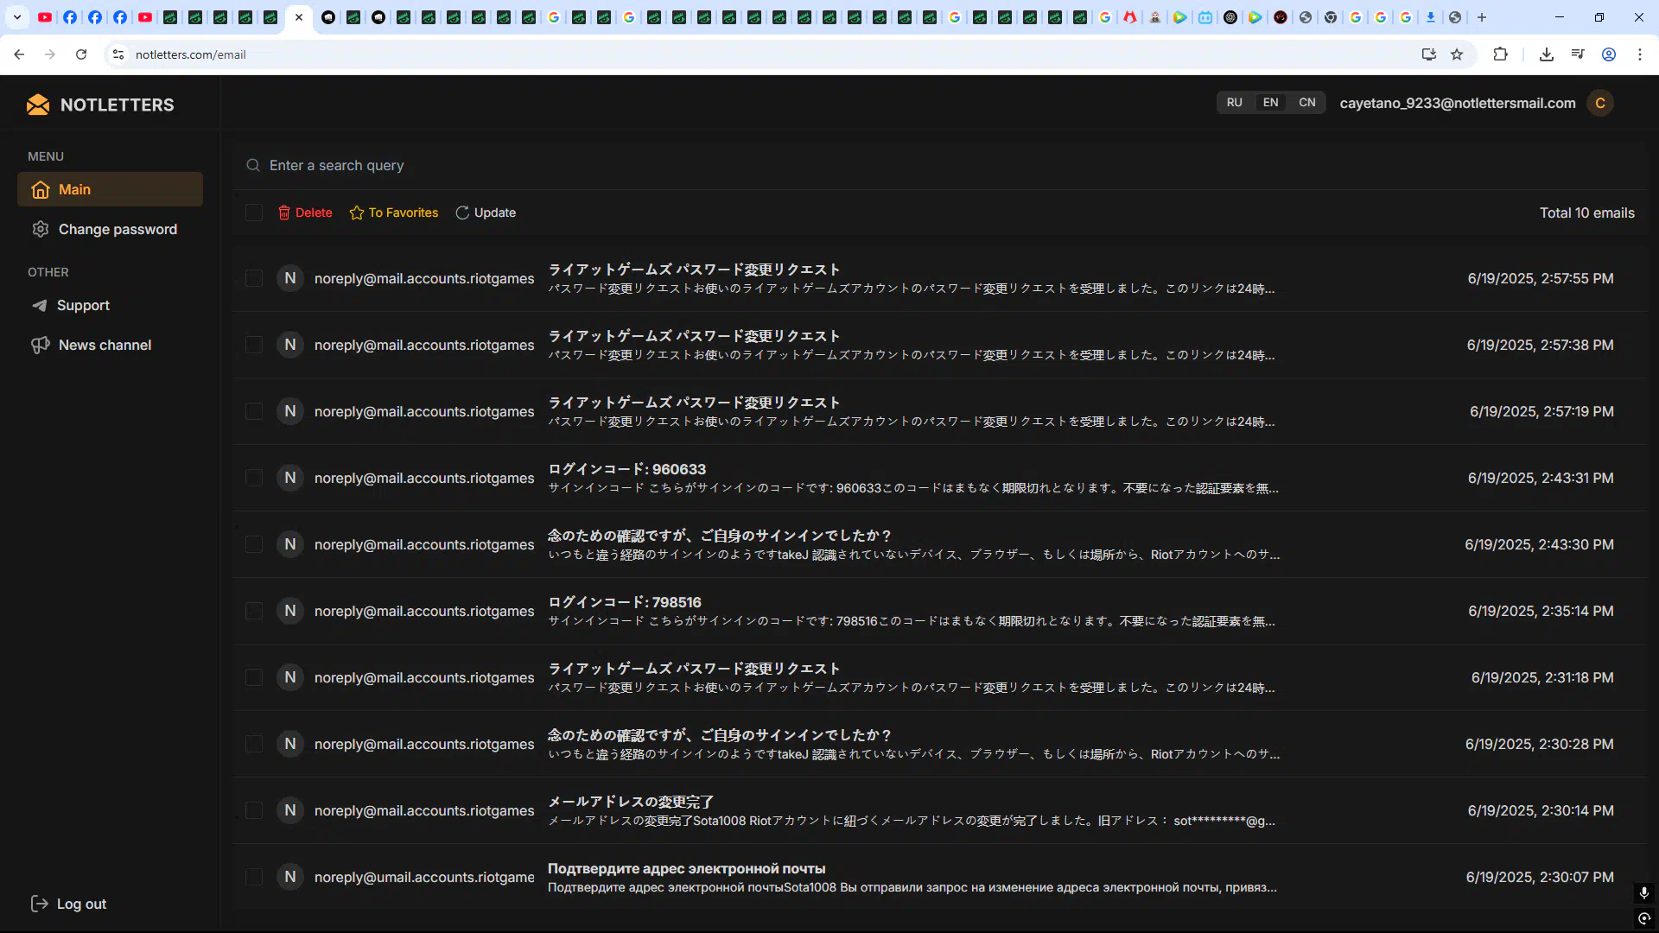Image resolution: width=1659 pixels, height=933 pixels.
Task: Click sender avatar N on 2:30:07 PM row
Action: tap(290, 877)
